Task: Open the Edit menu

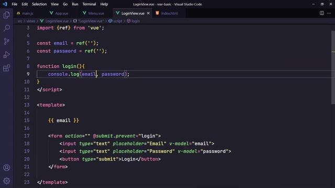Action: 25,4
